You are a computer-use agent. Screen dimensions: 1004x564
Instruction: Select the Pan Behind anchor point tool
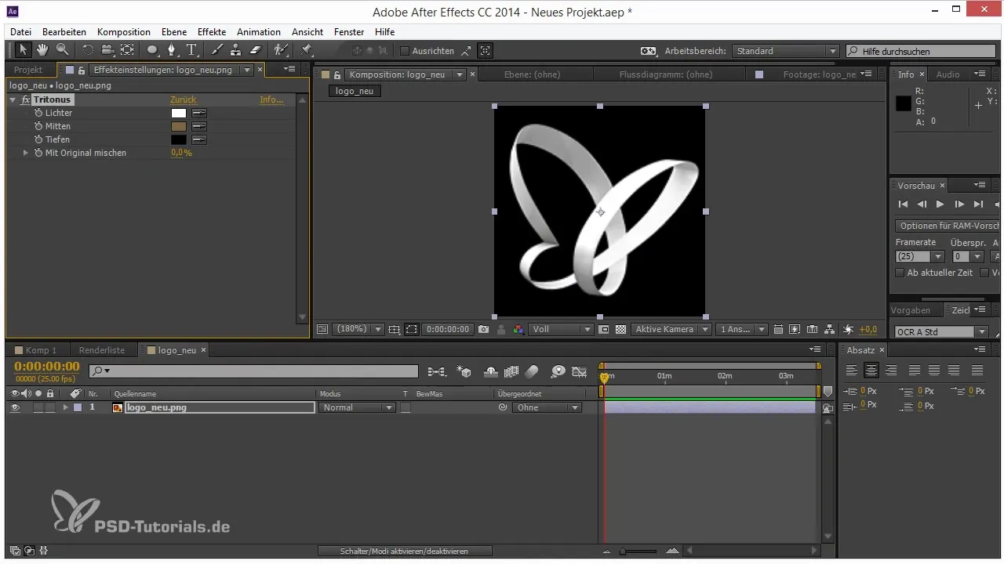pyautogui.click(x=127, y=50)
